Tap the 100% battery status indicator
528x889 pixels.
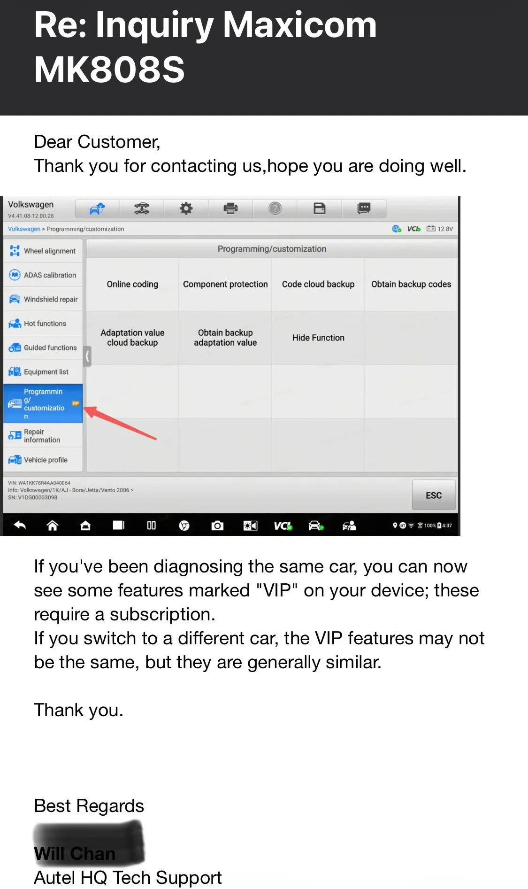pos(433,526)
